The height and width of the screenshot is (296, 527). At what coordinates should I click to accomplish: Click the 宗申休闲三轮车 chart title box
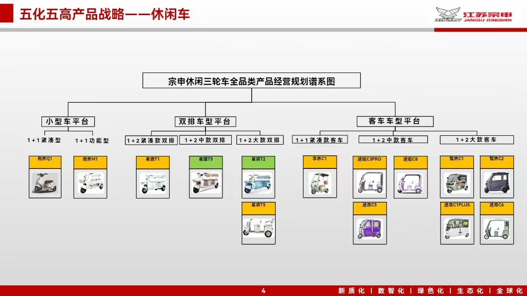tap(251, 81)
